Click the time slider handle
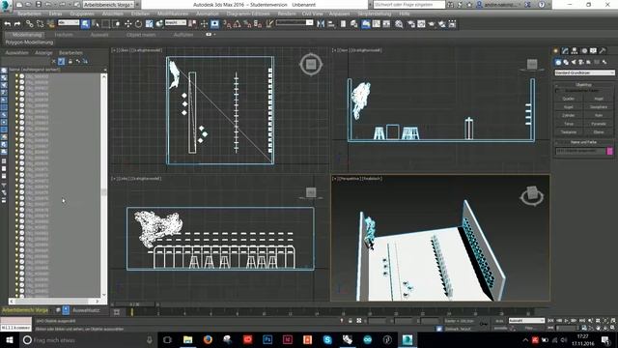 coord(134,304)
